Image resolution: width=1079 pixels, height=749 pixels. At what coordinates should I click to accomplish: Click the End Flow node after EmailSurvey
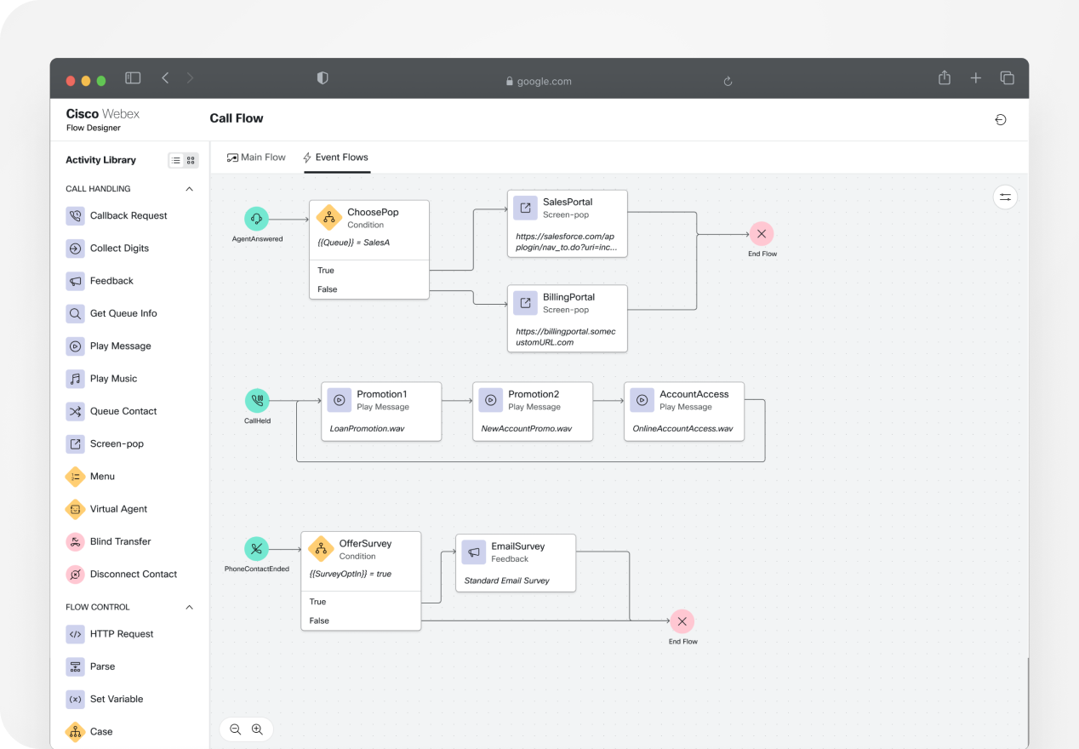682,621
